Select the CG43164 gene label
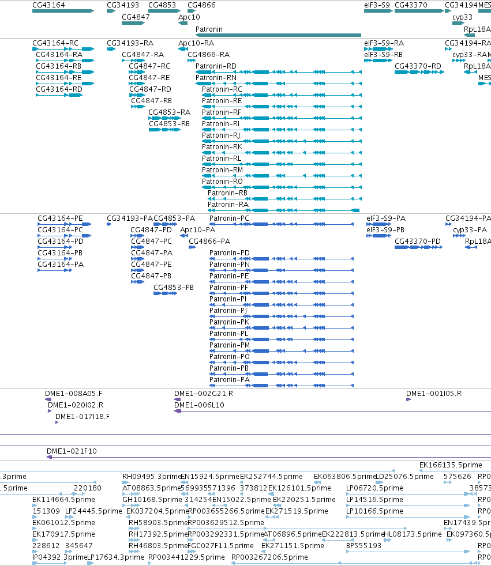491x566 pixels. click(x=49, y=5)
